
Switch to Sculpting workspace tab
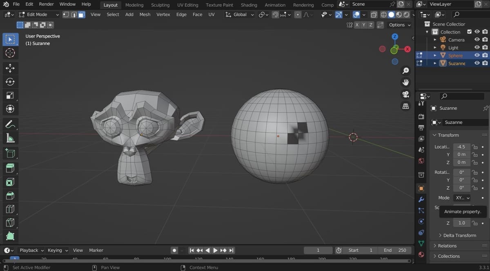pyautogui.click(x=160, y=5)
